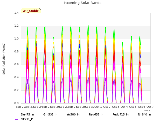Click the Oct 7 x-axis date label

(x=150, y=107)
